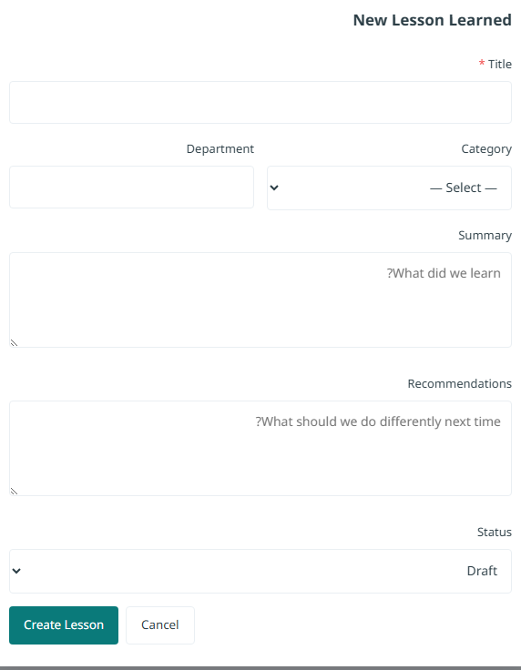Click the Create Lesson button
Viewport: 521px width, 670px height.
click(x=64, y=625)
